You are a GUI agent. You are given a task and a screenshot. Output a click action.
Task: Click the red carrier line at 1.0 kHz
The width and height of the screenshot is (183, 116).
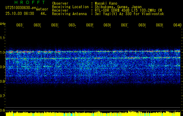point(93,52)
